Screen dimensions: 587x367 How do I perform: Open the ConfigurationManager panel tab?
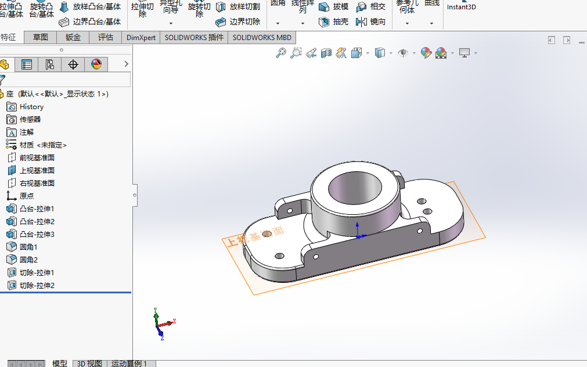click(50, 64)
